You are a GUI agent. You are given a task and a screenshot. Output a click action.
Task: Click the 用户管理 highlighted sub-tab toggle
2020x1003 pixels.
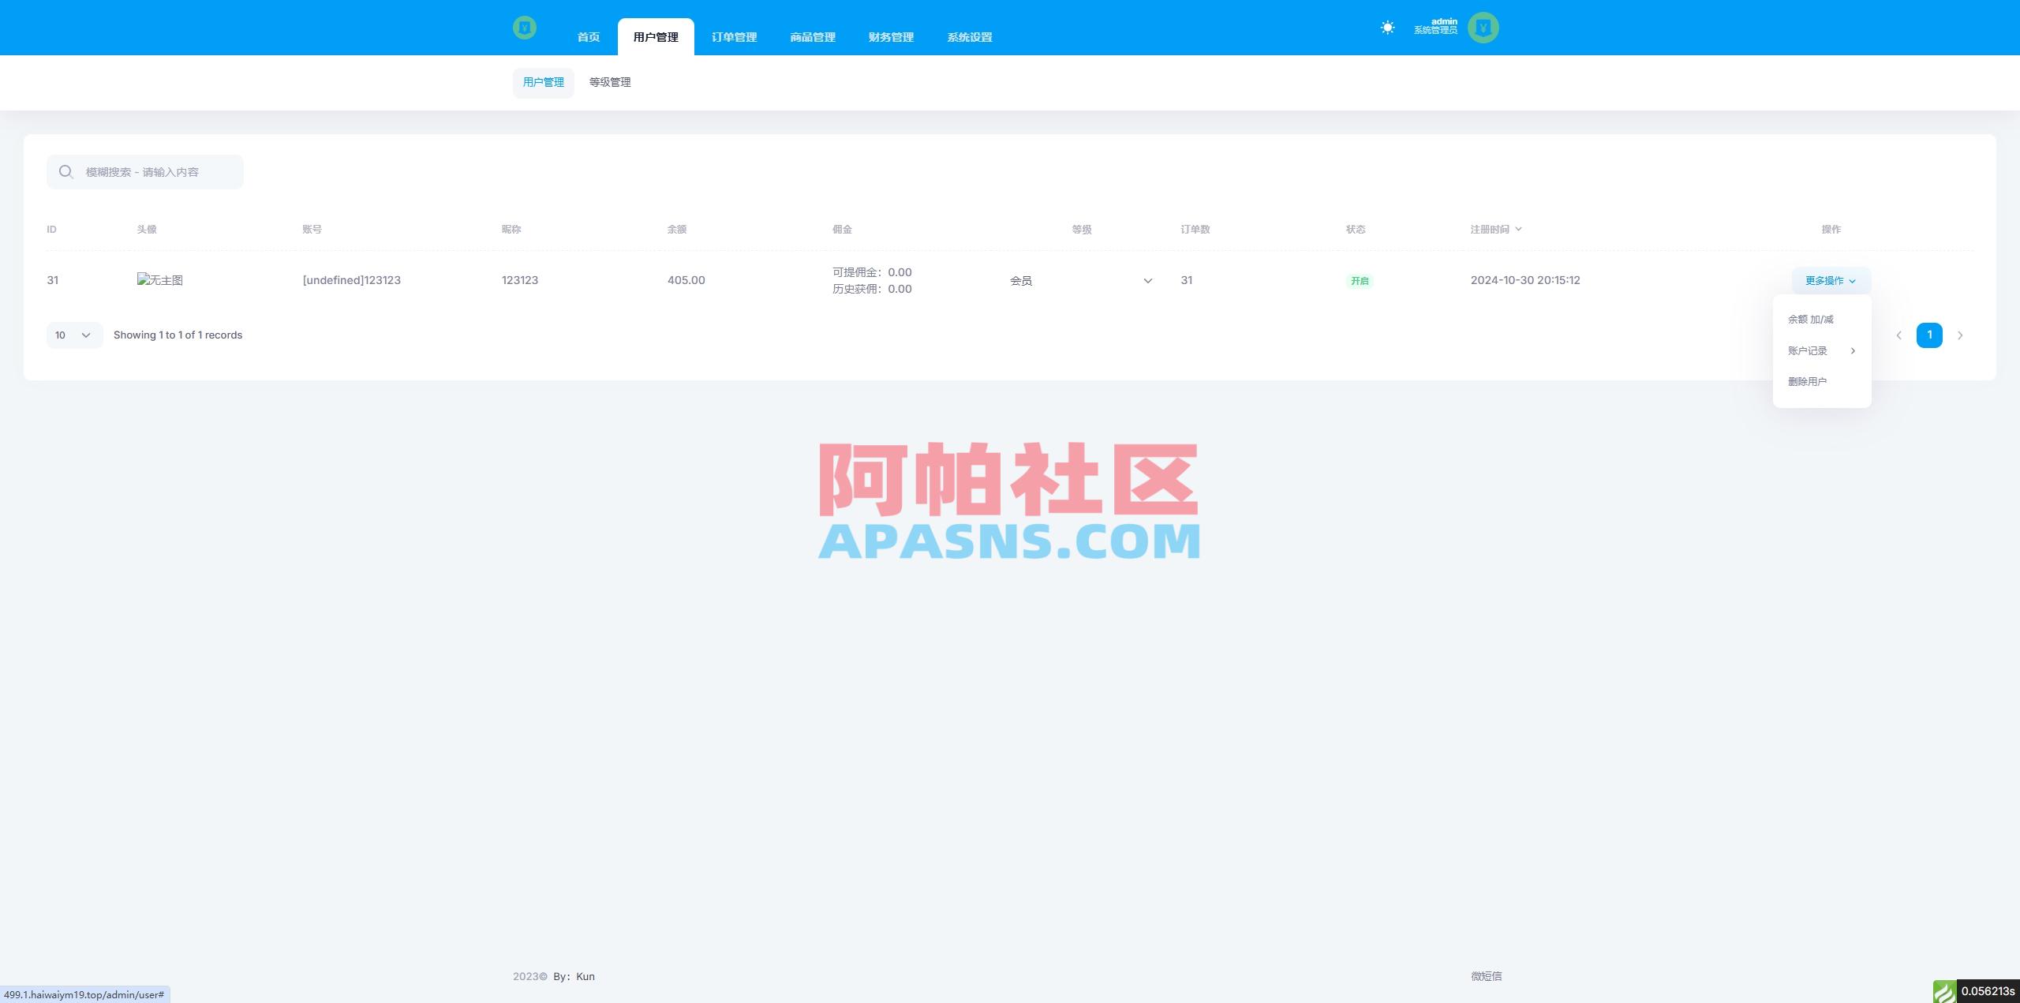[543, 82]
